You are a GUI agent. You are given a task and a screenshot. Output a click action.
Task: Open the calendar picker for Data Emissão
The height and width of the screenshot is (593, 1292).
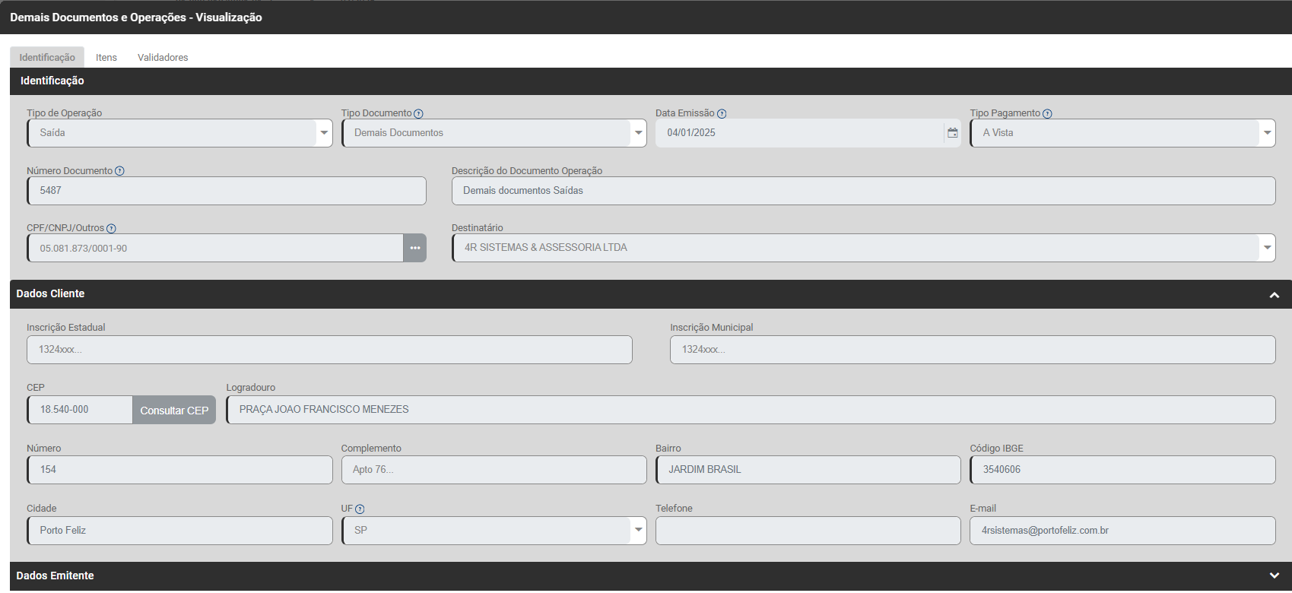coord(952,133)
